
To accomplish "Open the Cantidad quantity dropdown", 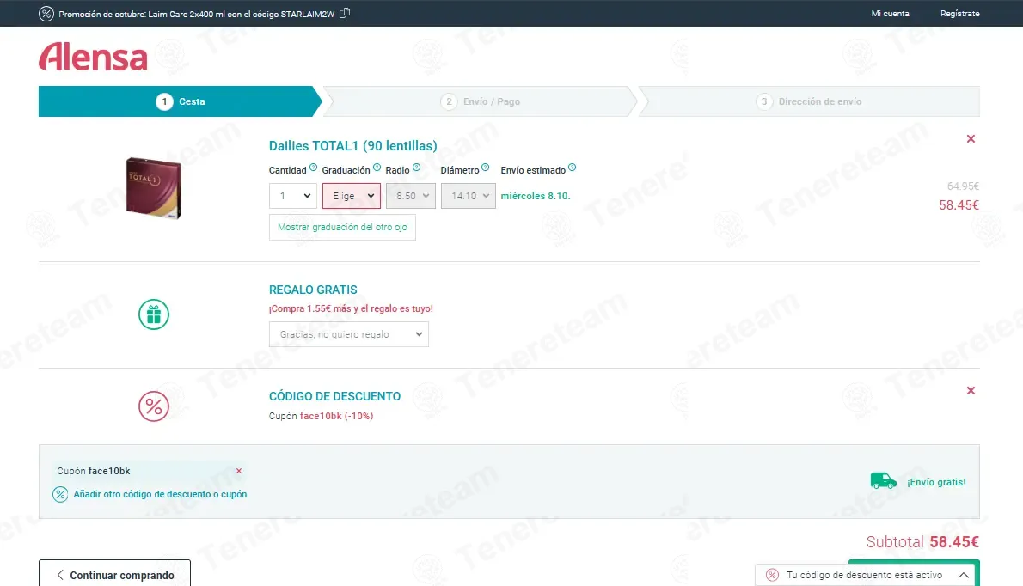I will (x=293, y=196).
